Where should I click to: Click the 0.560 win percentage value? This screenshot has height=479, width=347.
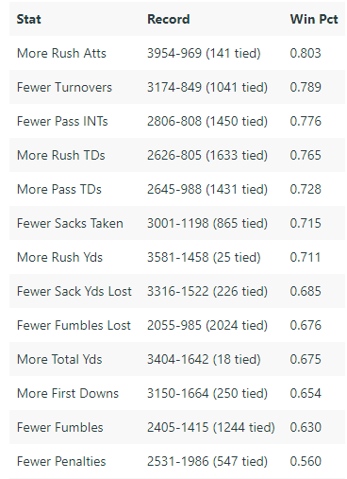306,461
